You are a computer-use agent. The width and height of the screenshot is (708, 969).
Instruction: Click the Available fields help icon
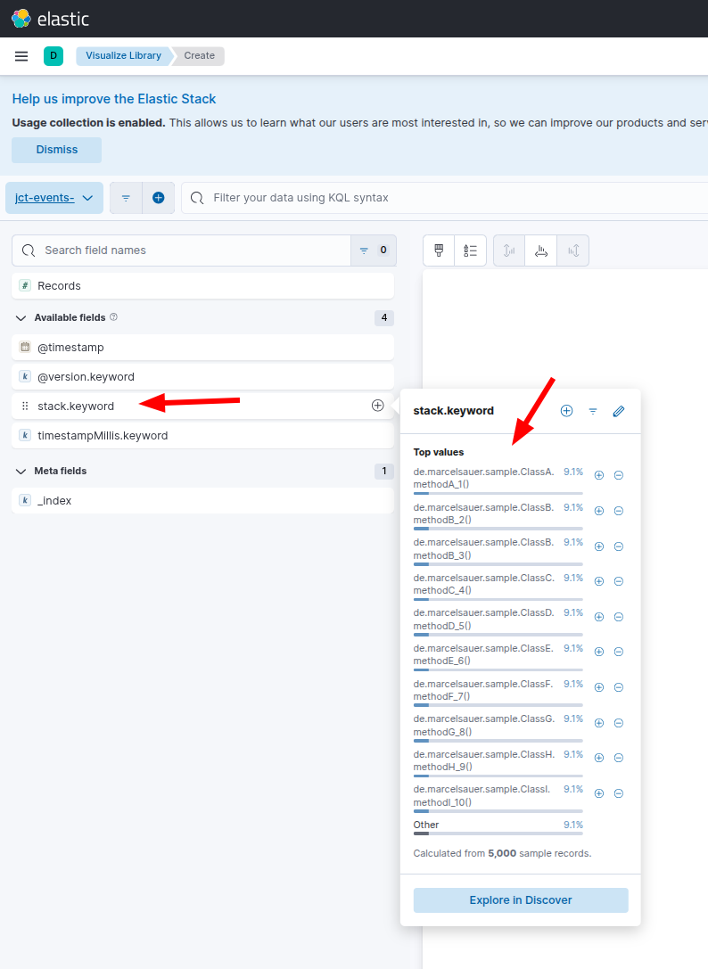coord(114,317)
